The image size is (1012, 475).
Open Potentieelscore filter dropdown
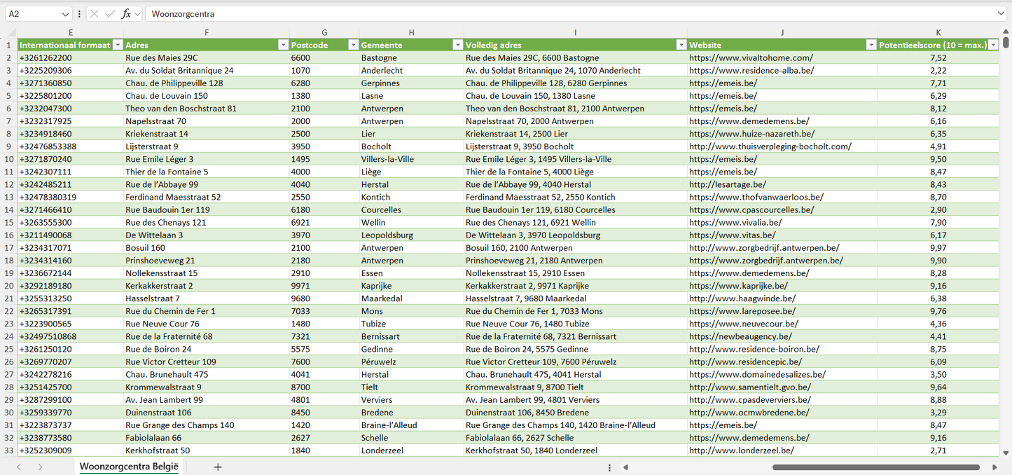click(993, 45)
